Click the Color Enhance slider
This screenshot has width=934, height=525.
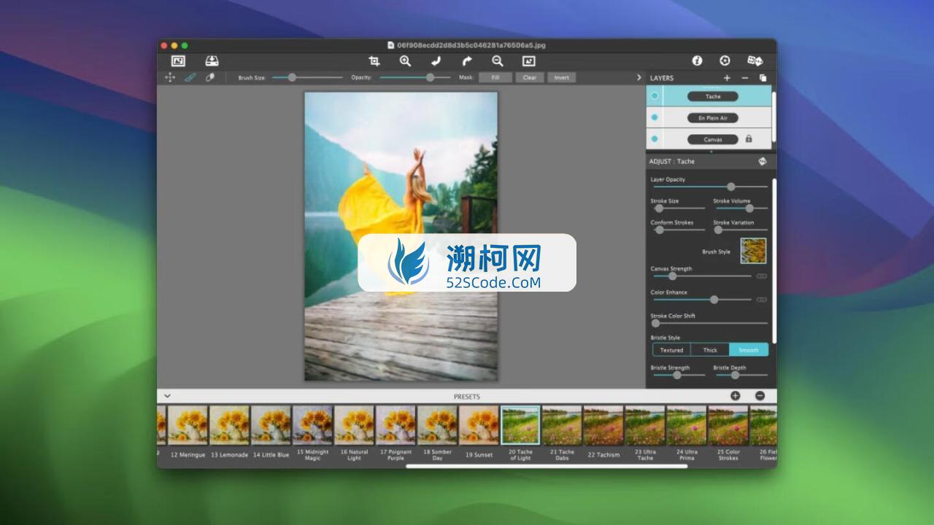tap(702, 300)
